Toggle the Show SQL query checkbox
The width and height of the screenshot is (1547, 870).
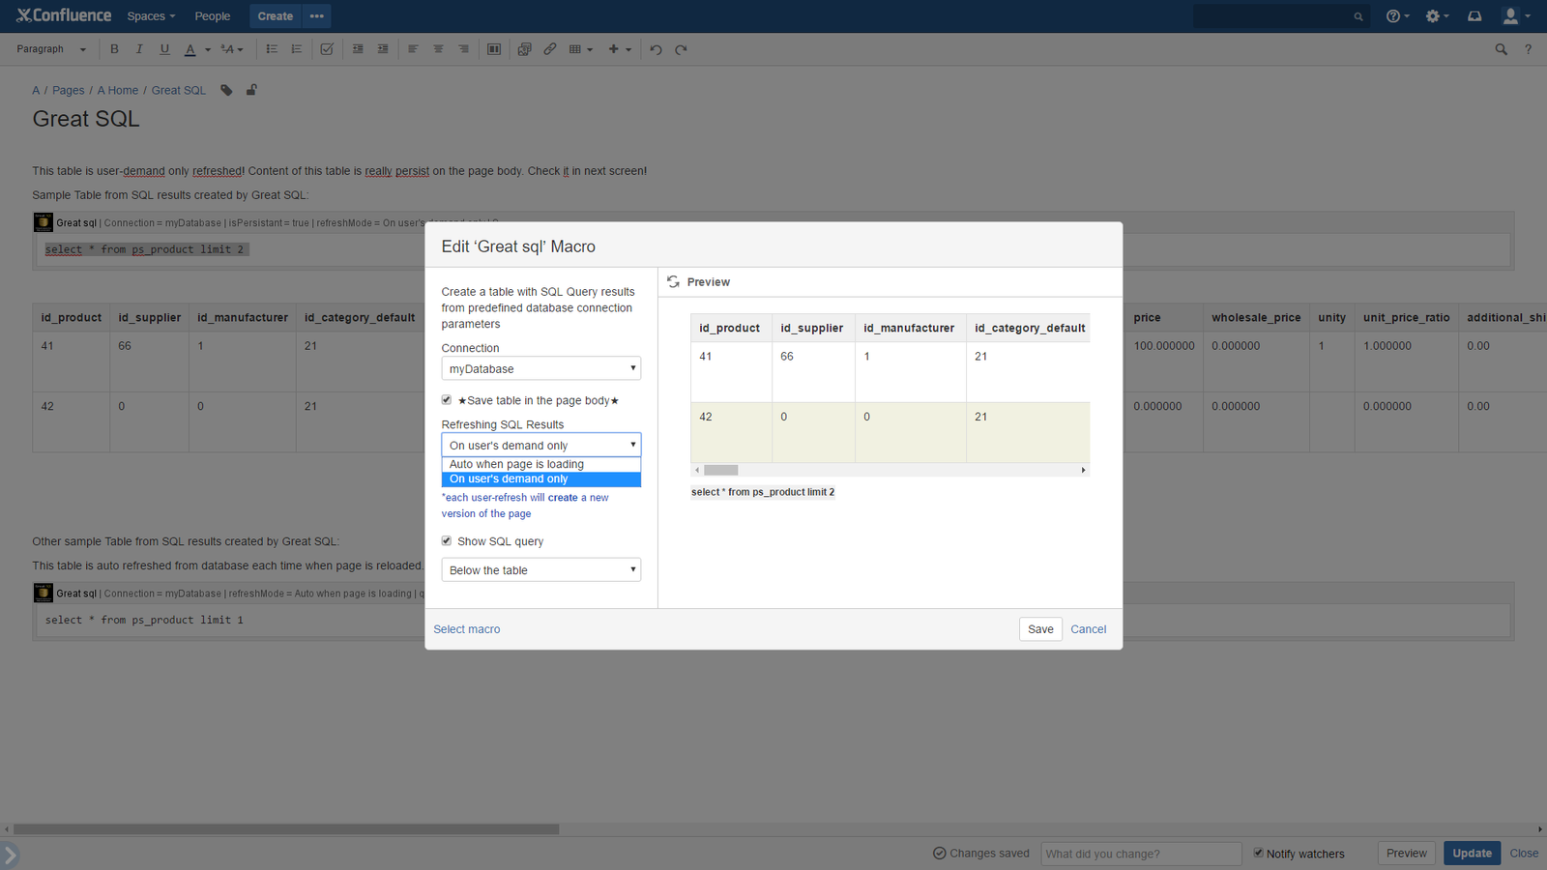coord(447,541)
